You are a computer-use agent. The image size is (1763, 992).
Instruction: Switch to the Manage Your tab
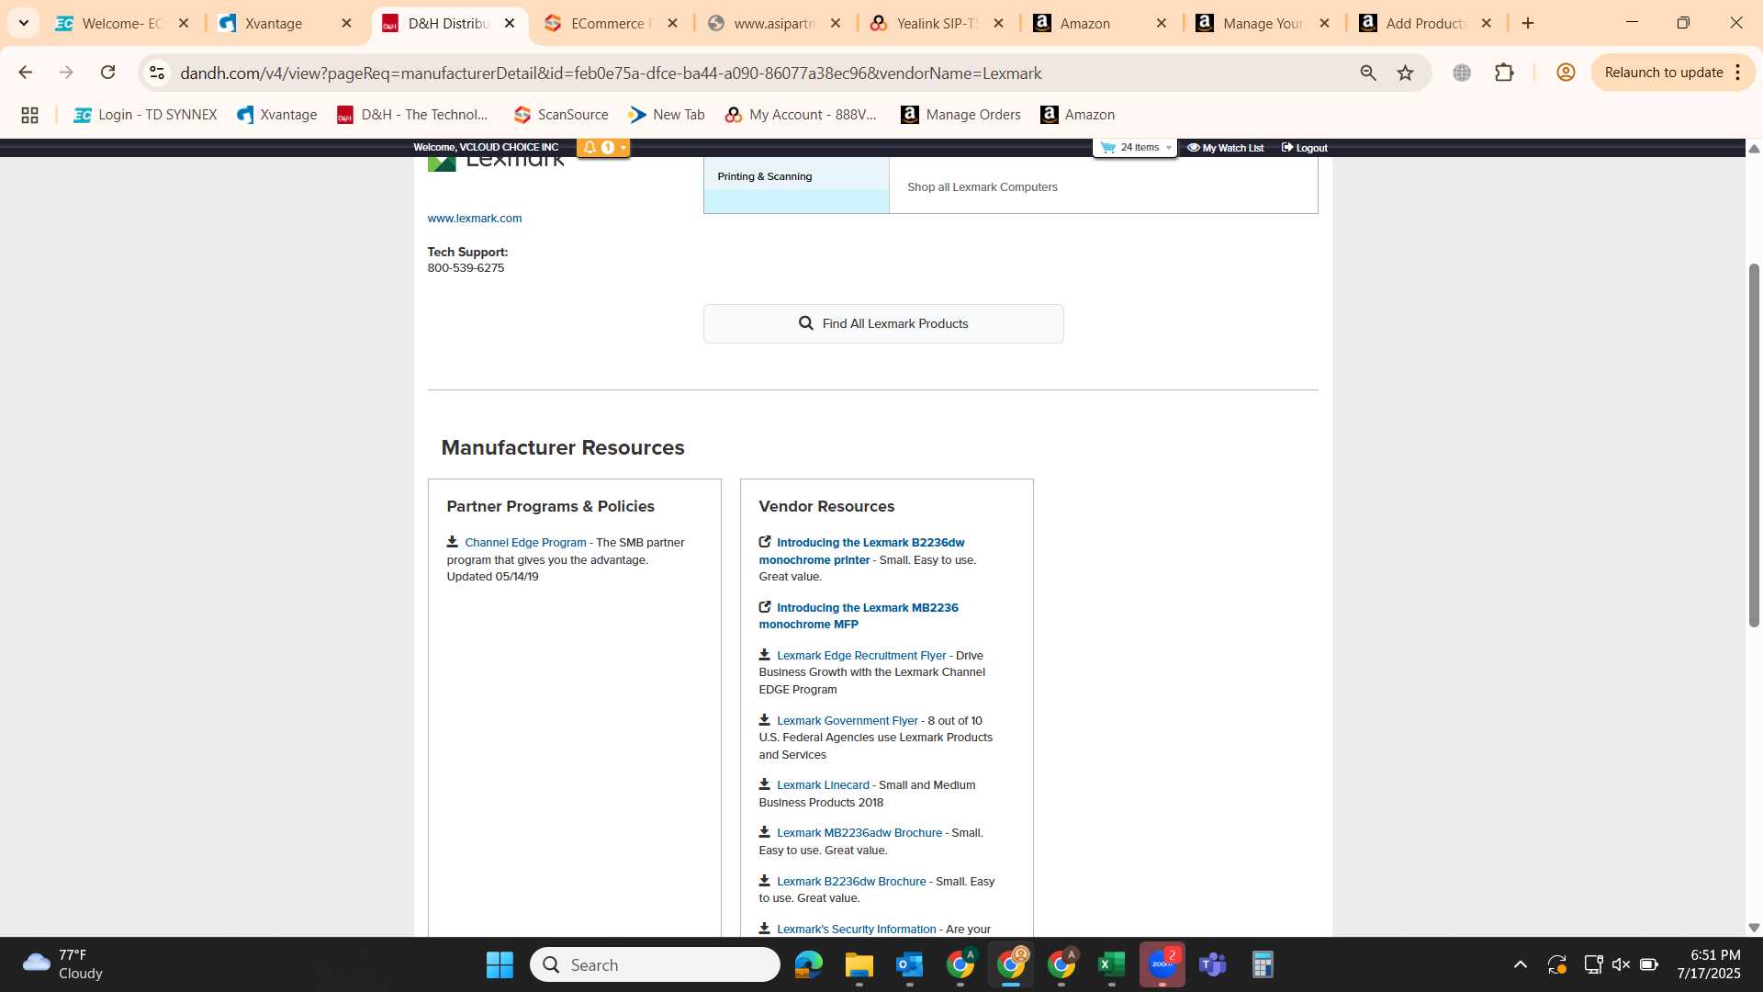(x=1263, y=23)
